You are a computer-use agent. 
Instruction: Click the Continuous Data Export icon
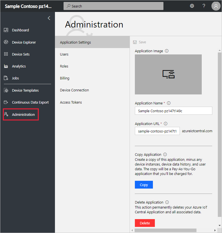pos(6,102)
